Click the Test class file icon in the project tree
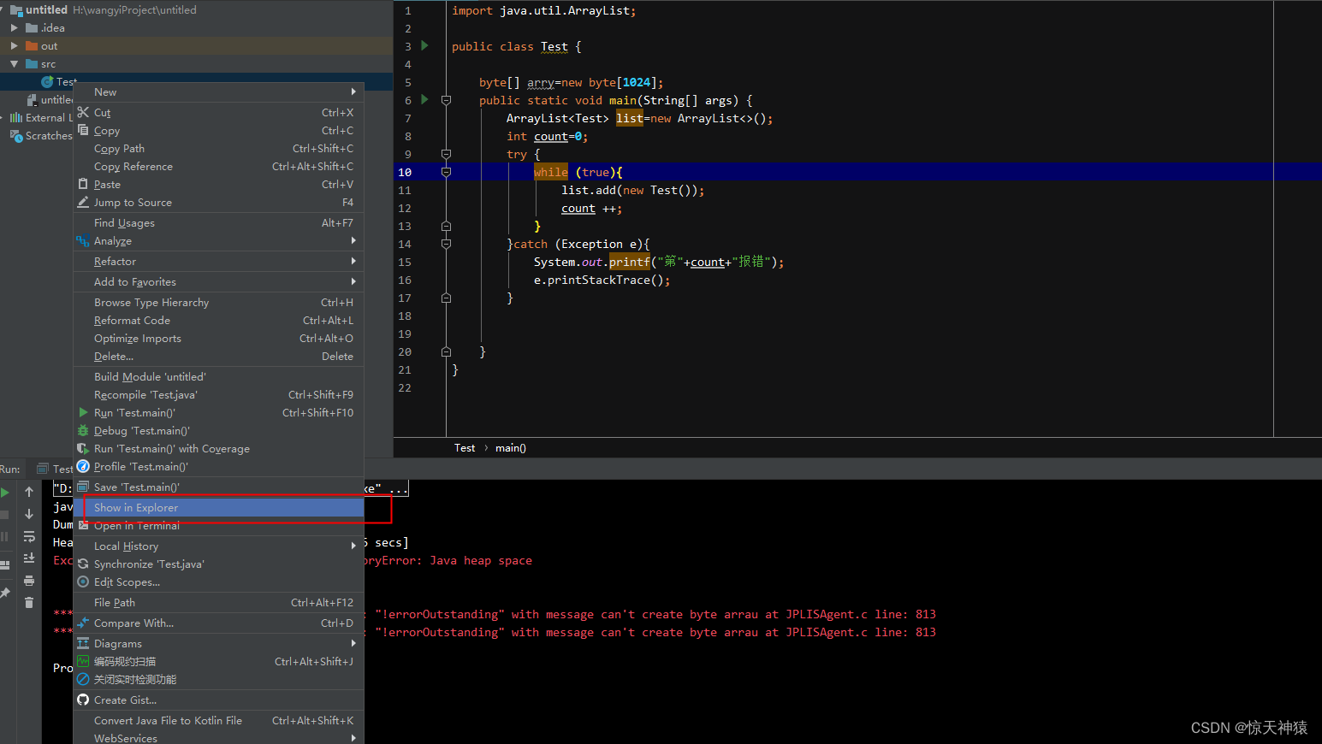Image resolution: width=1322 pixels, height=744 pixels. tap(47, 81)
